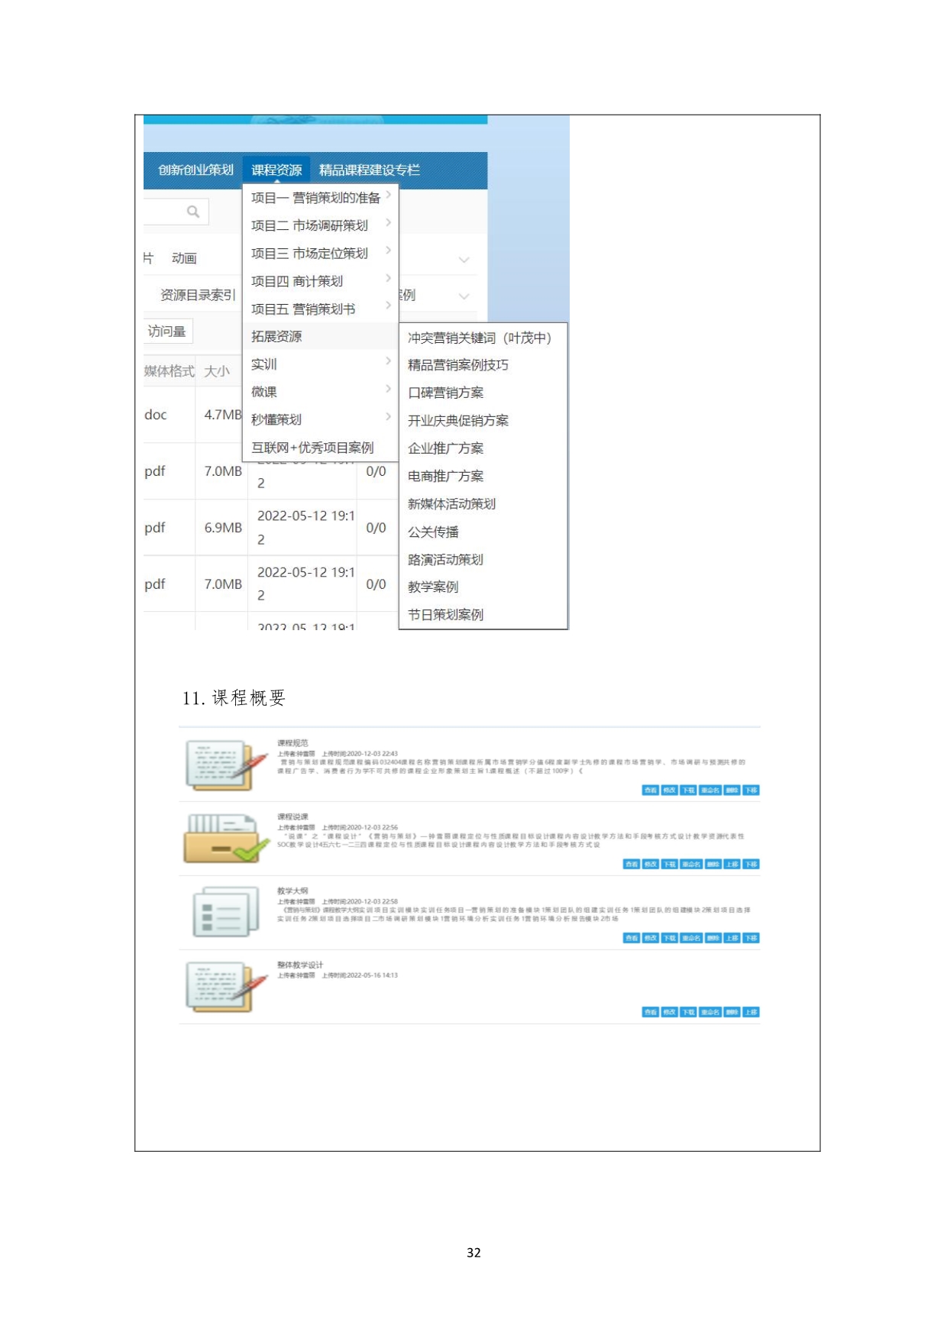Click the 资源目录索引 label
This screenshot has height=1339, width=947.
(198, 295)
